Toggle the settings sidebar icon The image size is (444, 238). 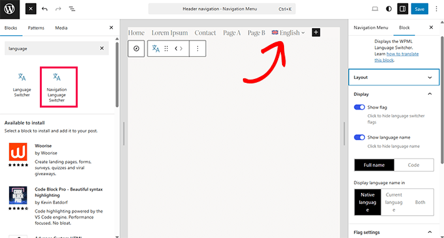(x=402, y=9)
